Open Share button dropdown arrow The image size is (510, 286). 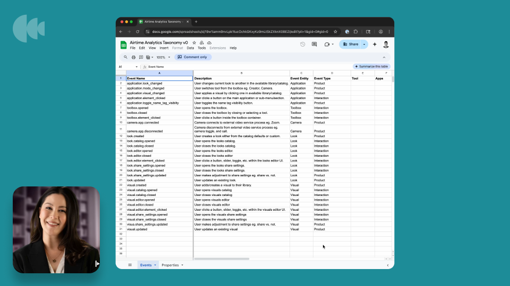[x=364, y=44]
